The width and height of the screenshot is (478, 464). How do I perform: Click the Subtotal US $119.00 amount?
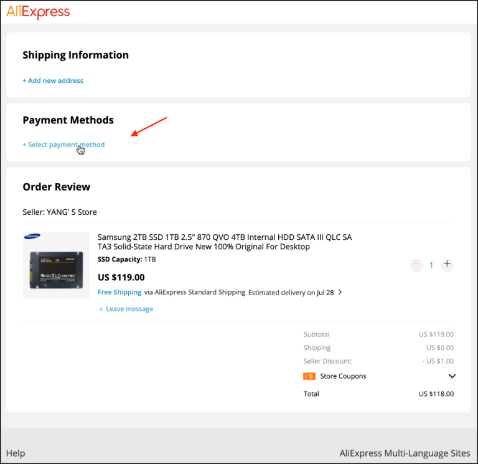[436, 334]
